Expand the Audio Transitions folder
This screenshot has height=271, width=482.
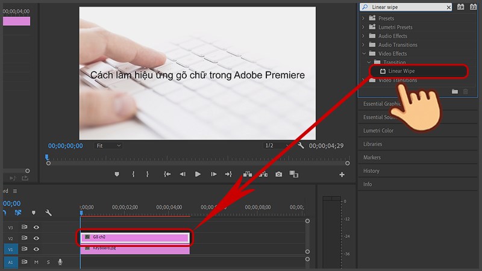coord(363,45)
